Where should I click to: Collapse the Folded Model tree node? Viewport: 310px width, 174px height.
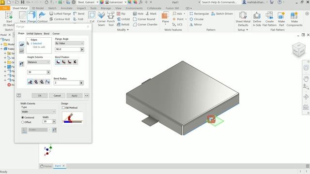tap(1, 49)
